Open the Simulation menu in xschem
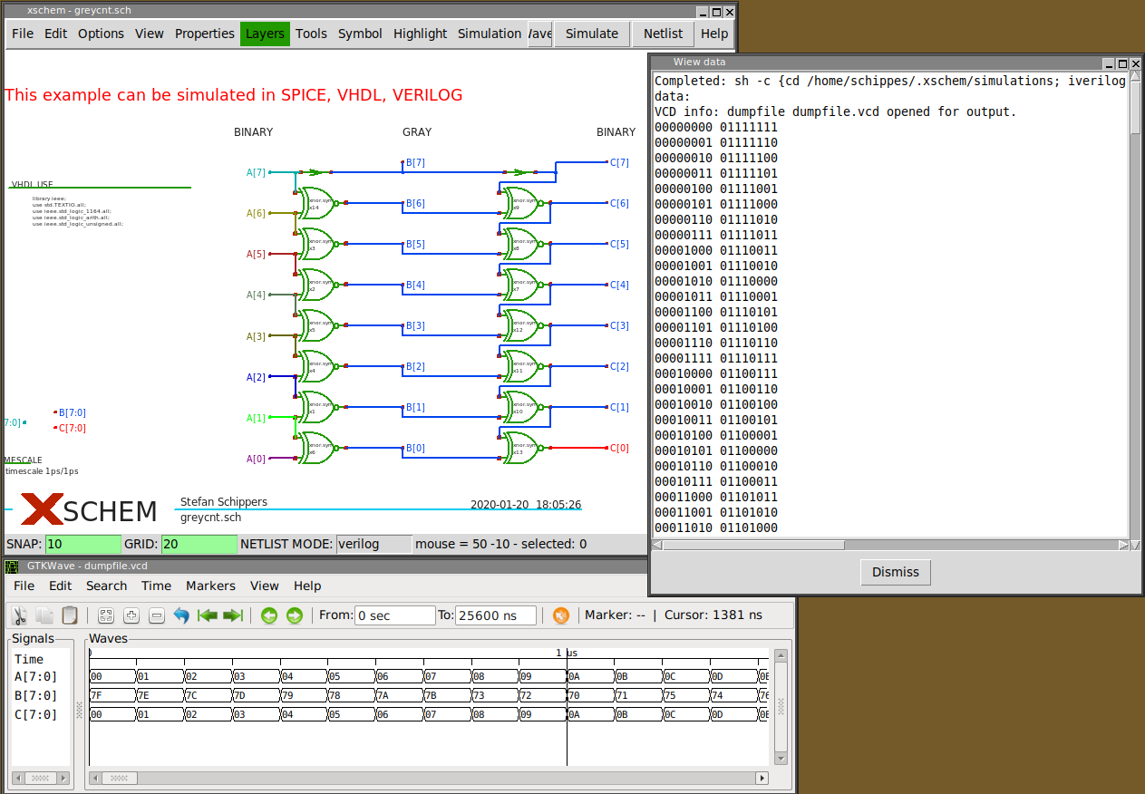Screen dimensions: 1145x794 pos(489,34)
